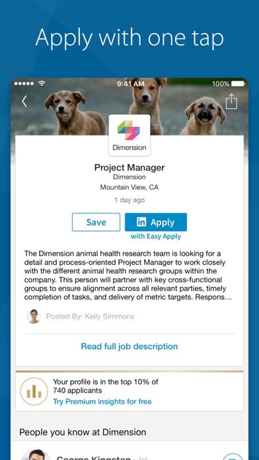
Task: Tap the gold bar chart insights icon
Action: [34, 391]
